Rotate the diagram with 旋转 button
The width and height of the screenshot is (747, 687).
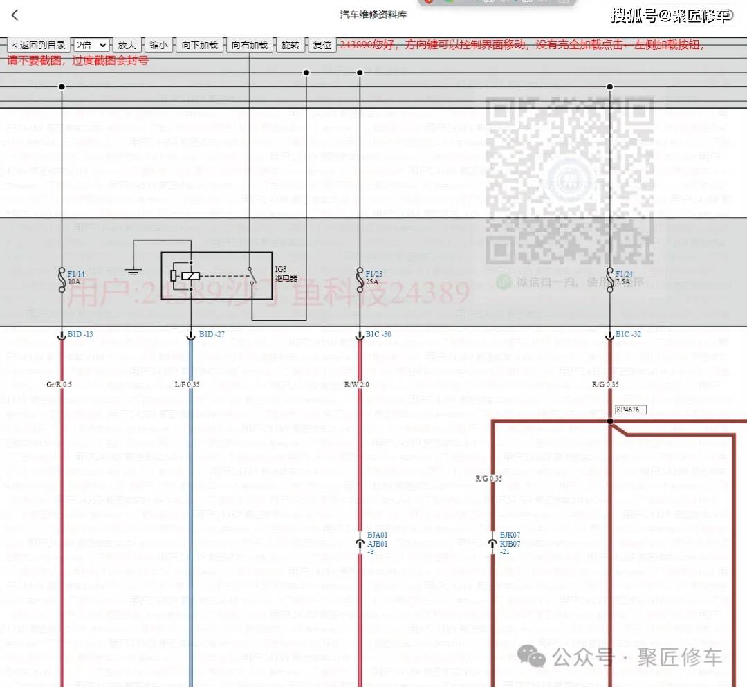point(290,45)
